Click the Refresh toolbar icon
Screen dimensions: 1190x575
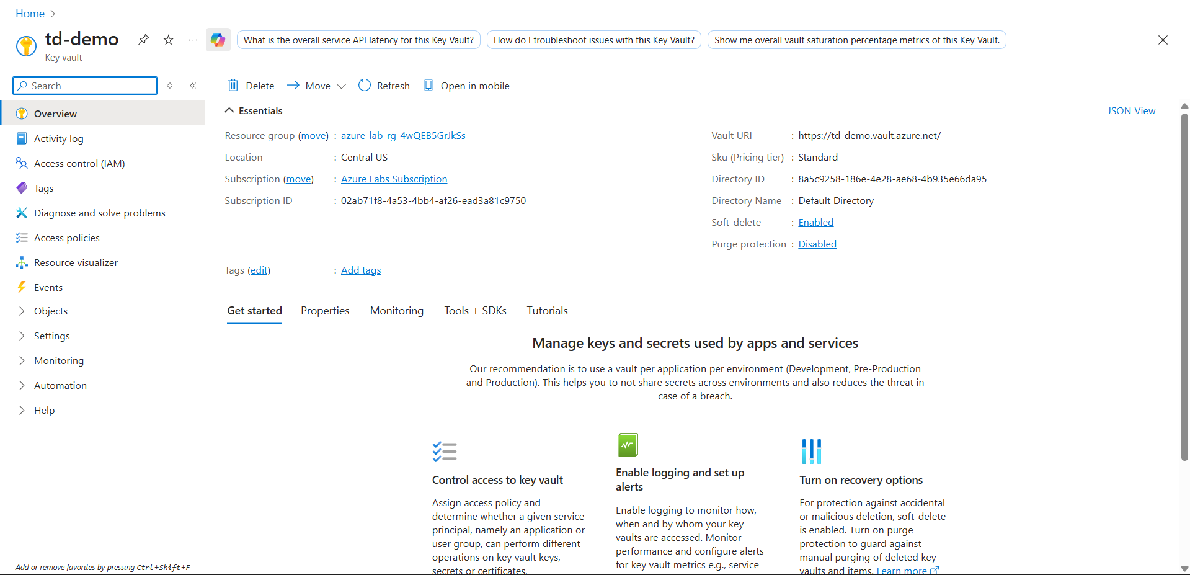[365, 86]
